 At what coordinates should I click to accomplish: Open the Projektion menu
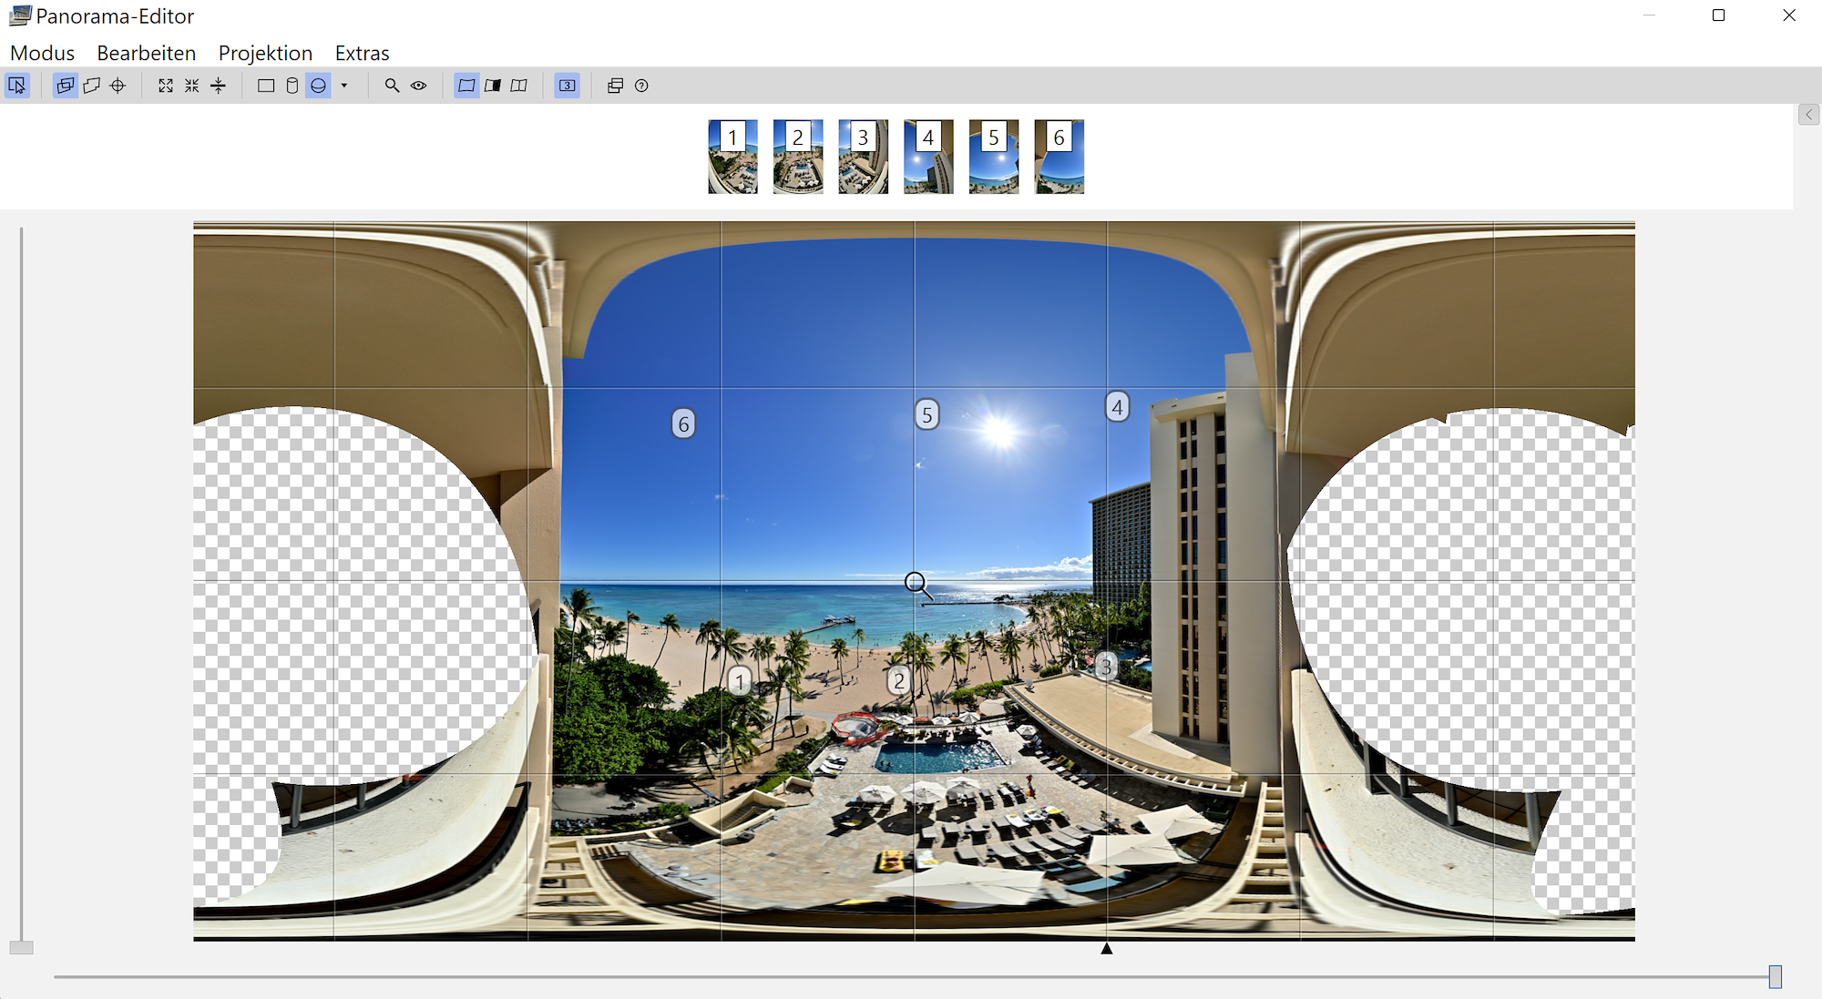point(265,53)
